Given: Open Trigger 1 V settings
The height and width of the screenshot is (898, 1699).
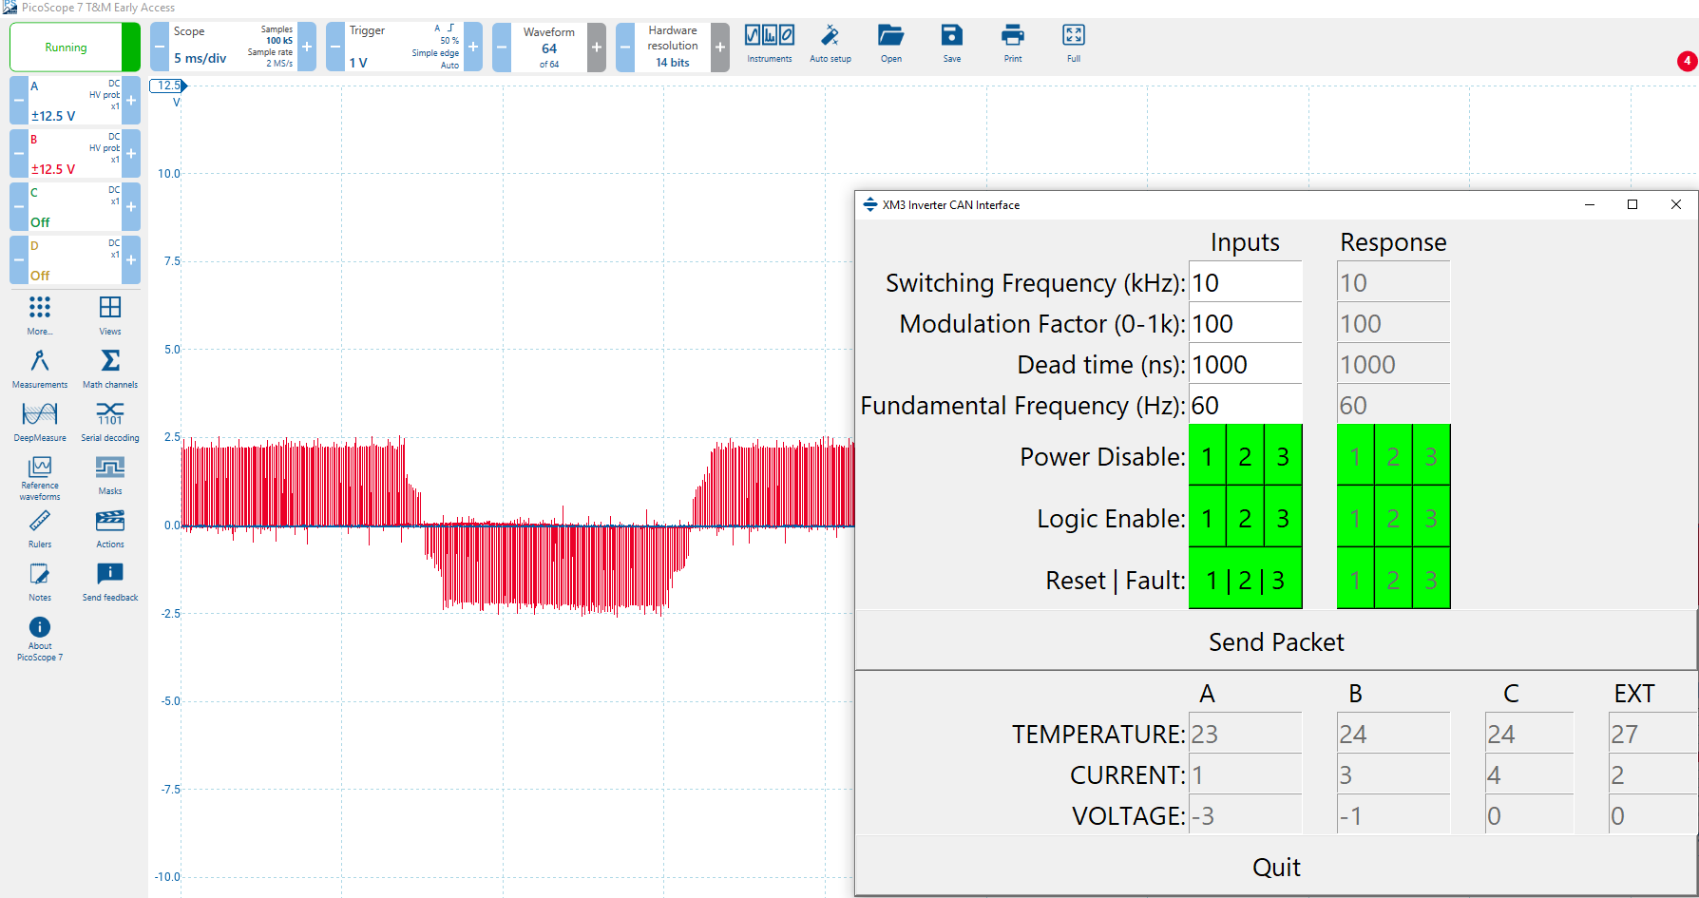Looking at the screenshot, I should [404, 47].
